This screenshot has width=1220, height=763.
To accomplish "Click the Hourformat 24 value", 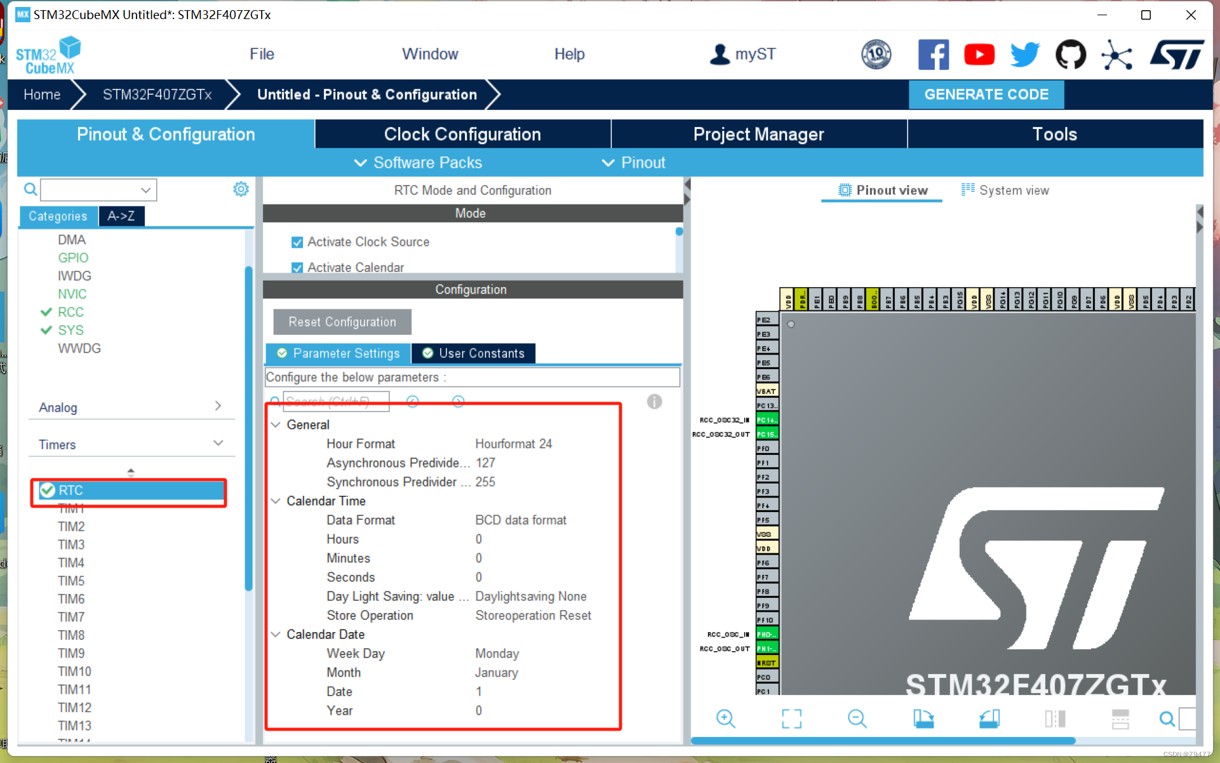I will click(x=514, y=443).
